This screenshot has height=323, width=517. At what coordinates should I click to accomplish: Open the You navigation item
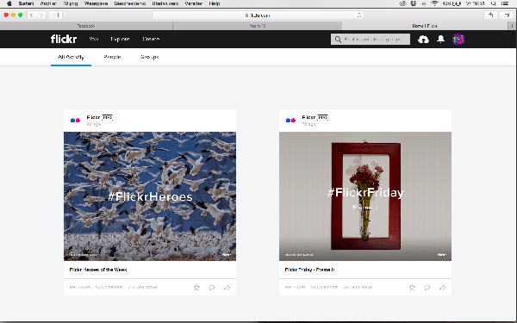pos(94,39)
